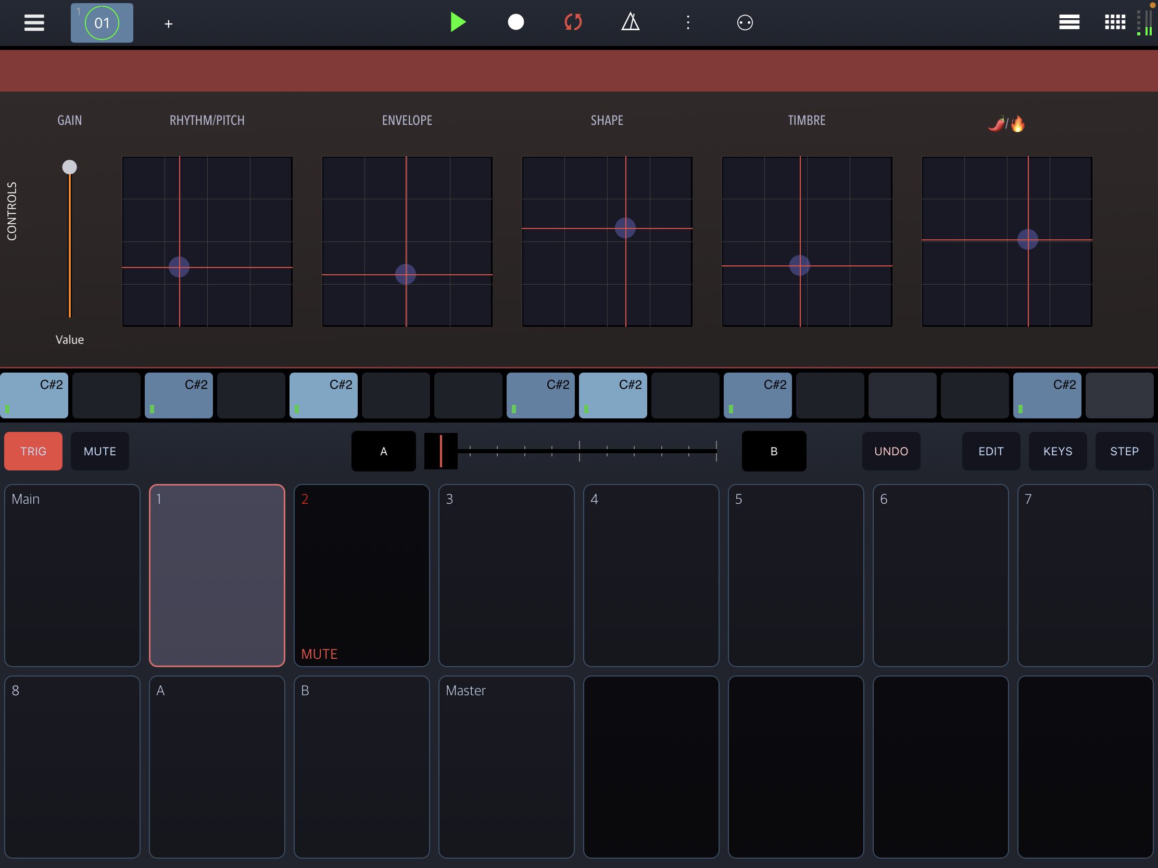Click the chili/fire XY pad dot
Image resolution: width=1158 pixels, height=868 pixels.
tap(1028, 239)
